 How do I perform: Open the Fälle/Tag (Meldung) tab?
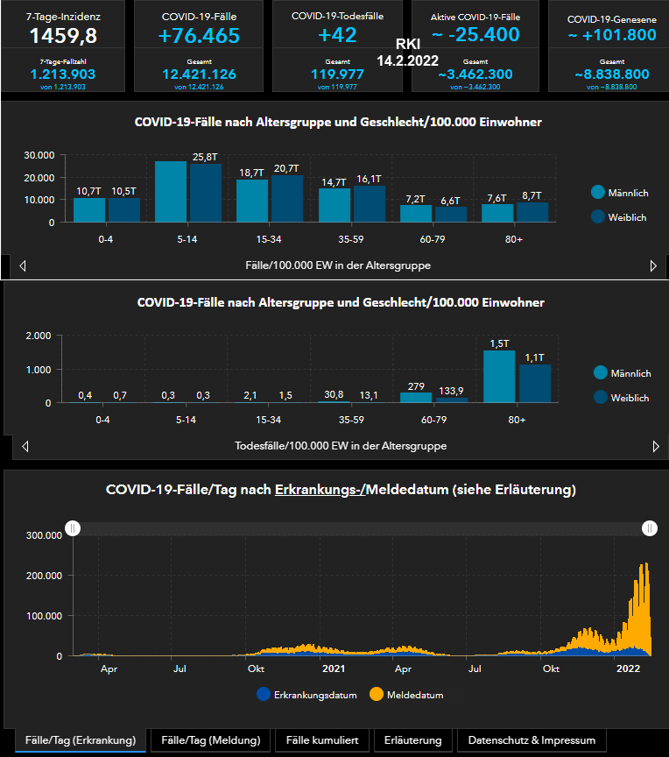point(210,740)
